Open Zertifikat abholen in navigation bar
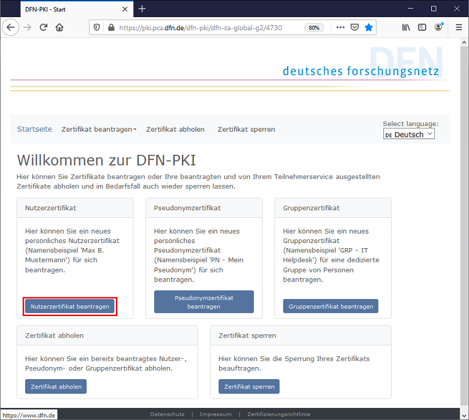Viewport: 469px width, 420px height. [x=175, y=129]
